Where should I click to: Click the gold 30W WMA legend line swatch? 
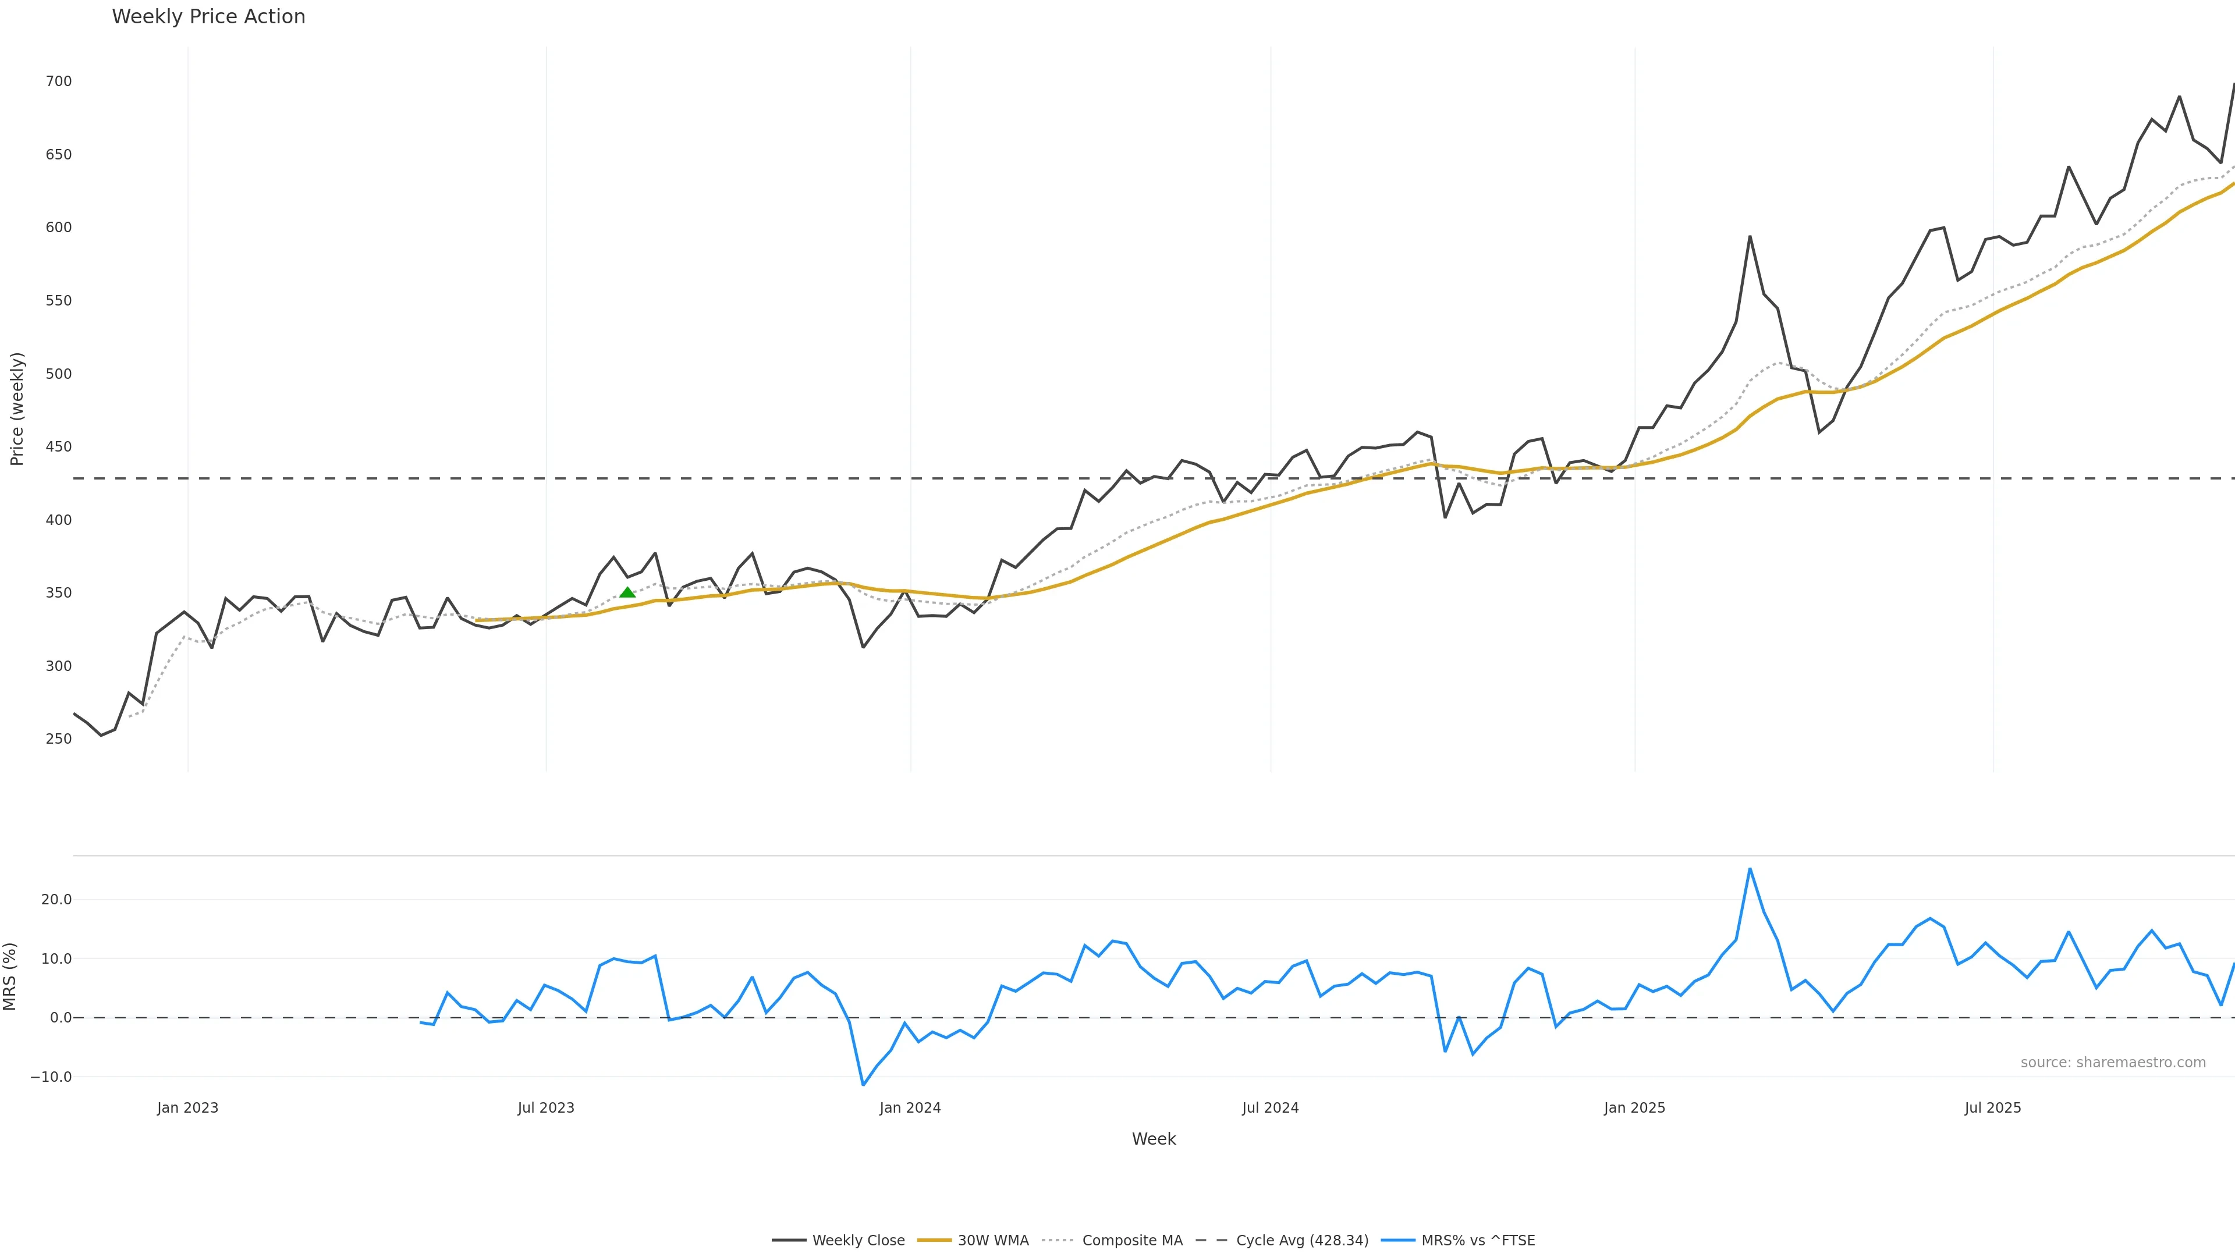[x=934, y=1241]
